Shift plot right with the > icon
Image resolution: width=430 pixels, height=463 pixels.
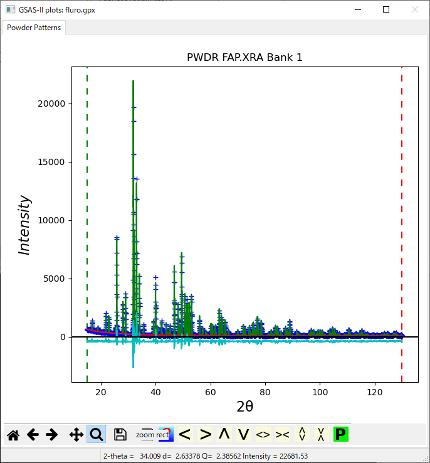pos(205,434)
